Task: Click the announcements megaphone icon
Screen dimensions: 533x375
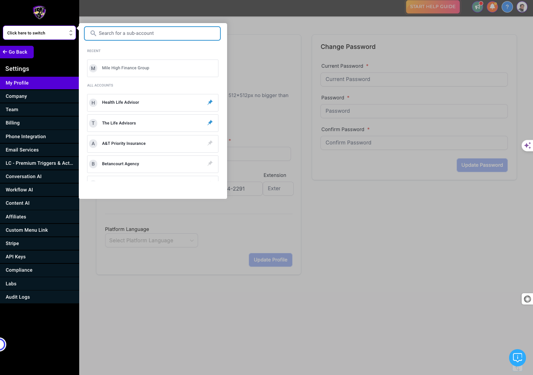Action: 477,7
